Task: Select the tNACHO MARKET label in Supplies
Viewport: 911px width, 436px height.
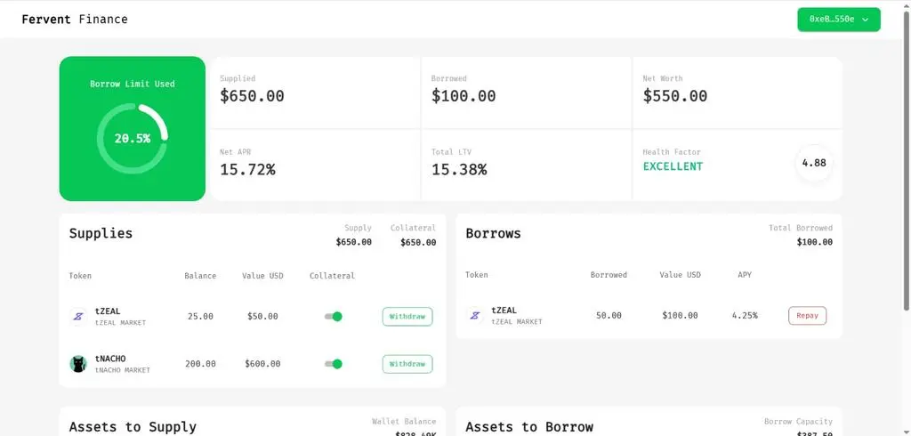Action: [x=123, y=370]
